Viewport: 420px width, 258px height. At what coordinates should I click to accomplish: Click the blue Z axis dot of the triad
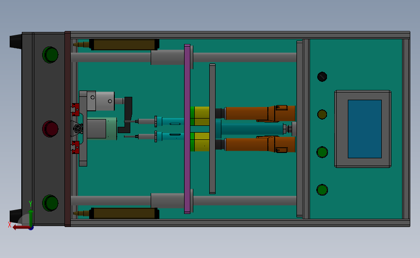pyautogui.click(x=31, y=228)
